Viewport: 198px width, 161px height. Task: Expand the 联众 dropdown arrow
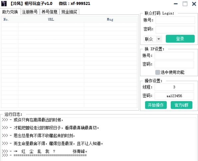(x=159, y=39)
